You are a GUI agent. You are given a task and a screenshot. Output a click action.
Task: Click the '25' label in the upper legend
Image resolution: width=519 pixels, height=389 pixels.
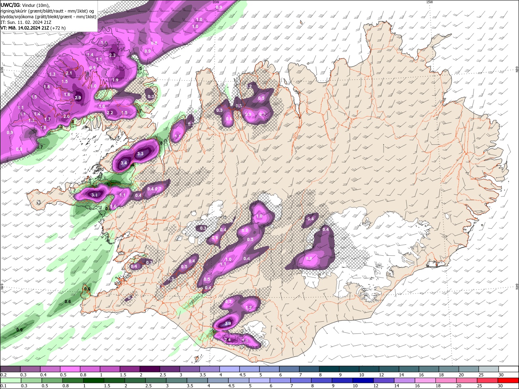click(481, 375)
